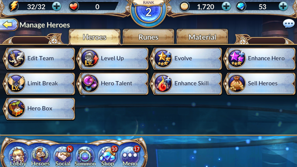Buy gems with the plus button
The width and height of the screenshot is (297, 167).
click(283, 7)
